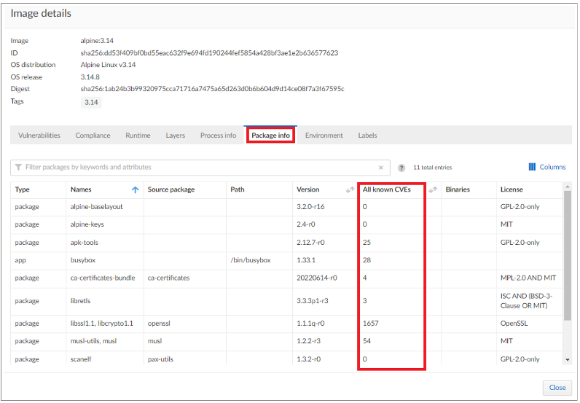This screenshot has height=403, width=580.
Task: Select the libretls package name
Action: pos(81,301)
